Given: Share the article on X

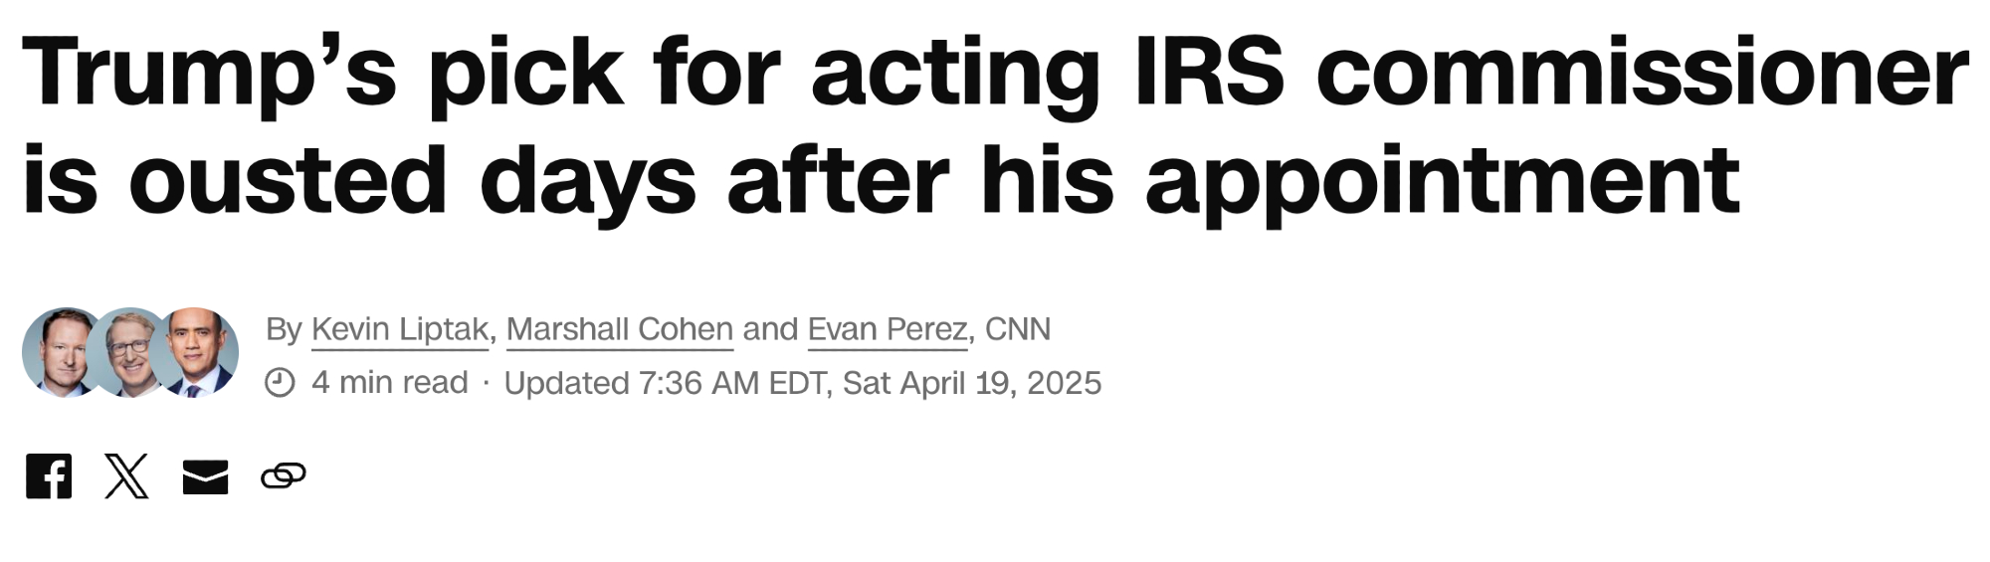Looking at the screenshot, I should (x=126, y=476).
